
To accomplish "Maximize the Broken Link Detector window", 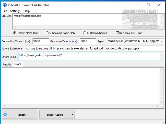I will point(148,5).
